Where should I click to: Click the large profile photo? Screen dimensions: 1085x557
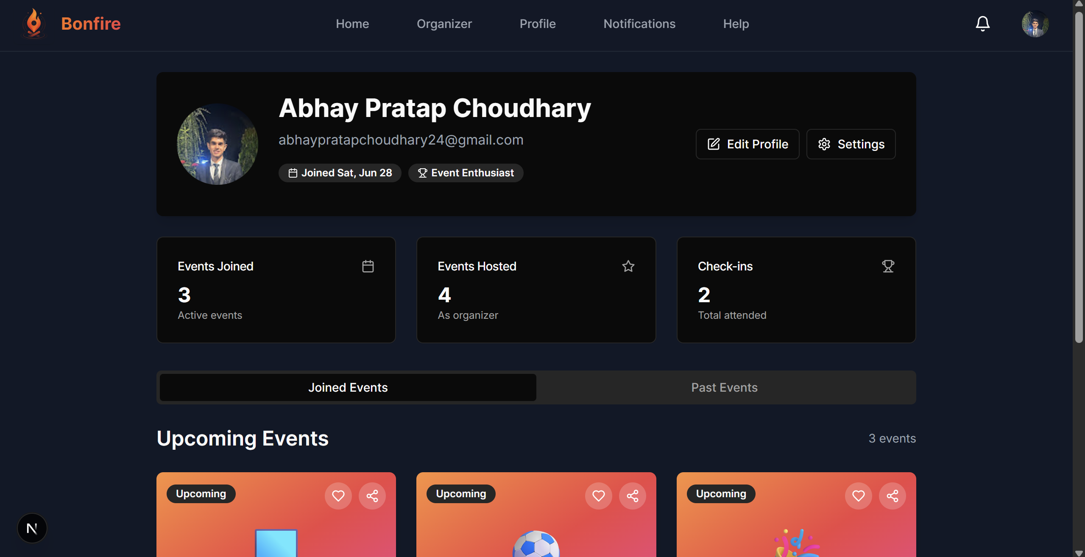217,144
